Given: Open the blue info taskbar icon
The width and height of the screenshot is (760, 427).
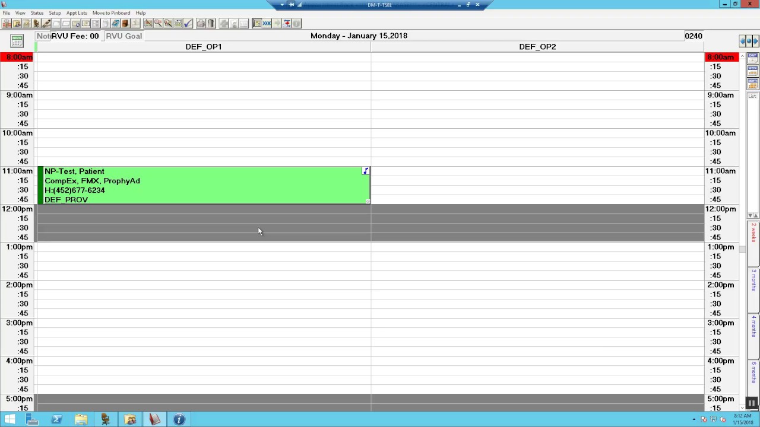Looking at the screenshot, I should pyautogui.click(x=179, y=419).
